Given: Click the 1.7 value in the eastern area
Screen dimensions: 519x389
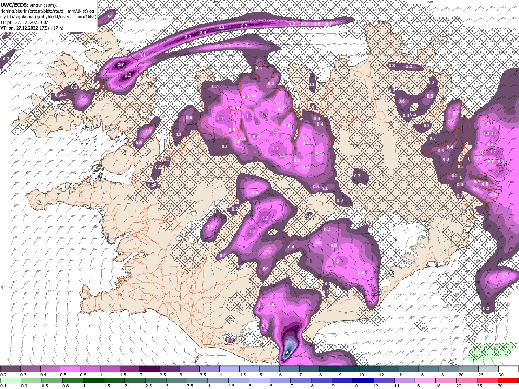Looking at the screenshot, I should point(493,152).
